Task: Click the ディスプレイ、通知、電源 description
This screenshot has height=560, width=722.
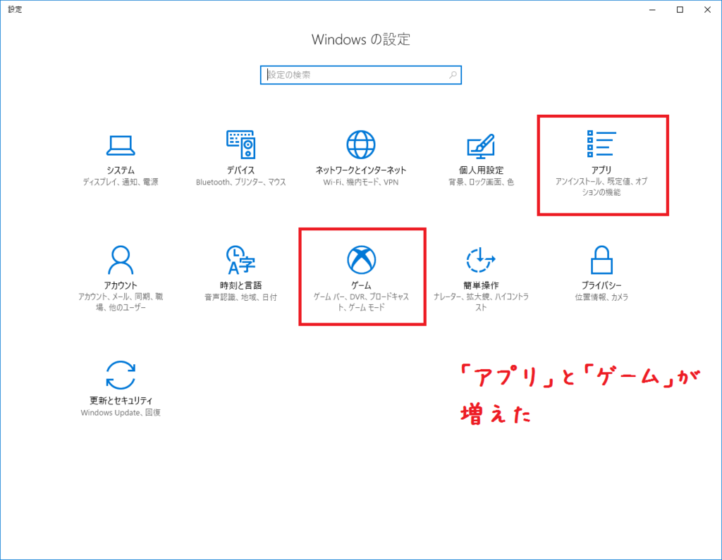Action: [121, 182]
